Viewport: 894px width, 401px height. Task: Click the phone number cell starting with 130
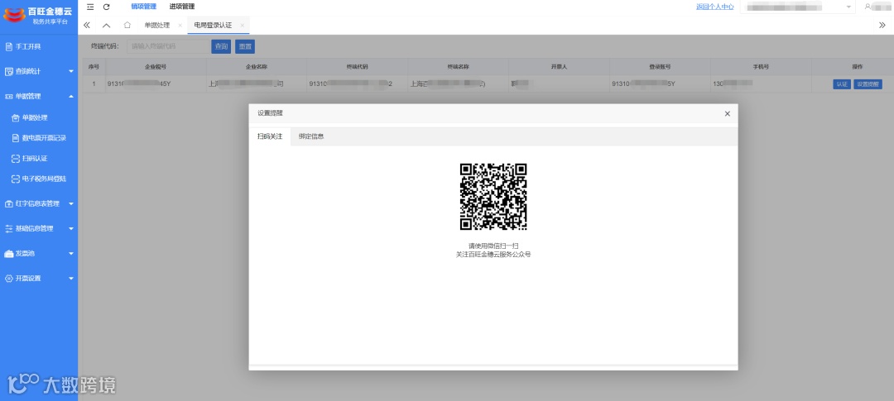click(761, 84)
